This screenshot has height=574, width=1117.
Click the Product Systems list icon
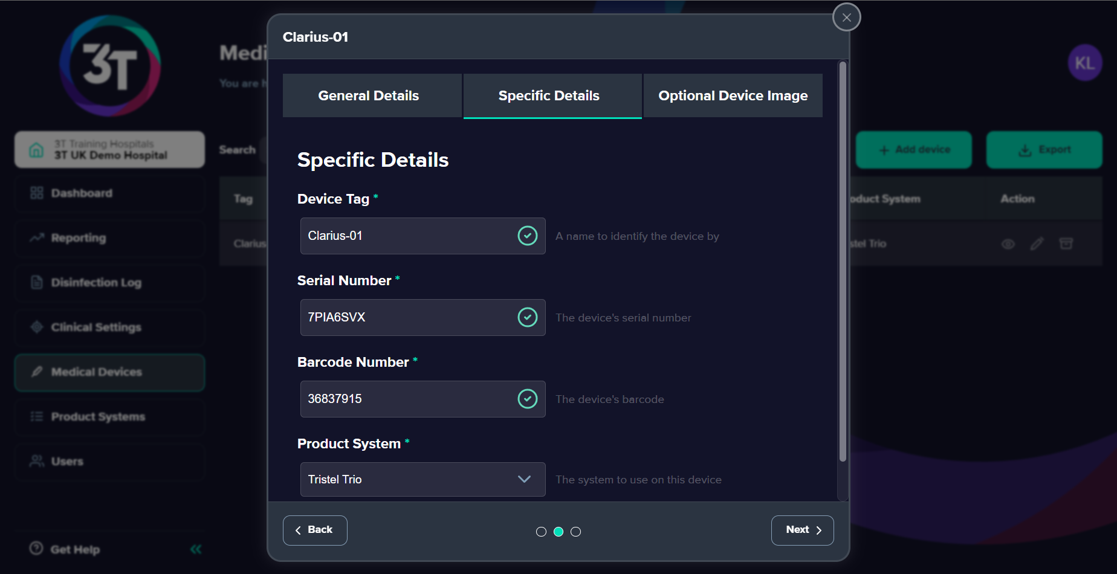pyautogui.click(x=37, y=416)
